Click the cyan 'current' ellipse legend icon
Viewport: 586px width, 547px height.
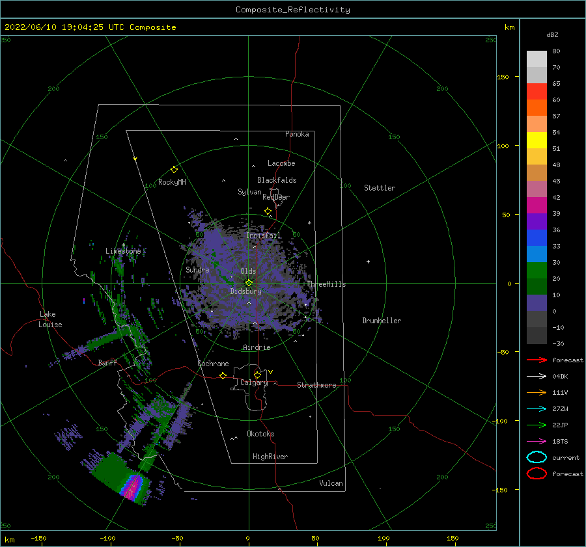click(537, 457)
